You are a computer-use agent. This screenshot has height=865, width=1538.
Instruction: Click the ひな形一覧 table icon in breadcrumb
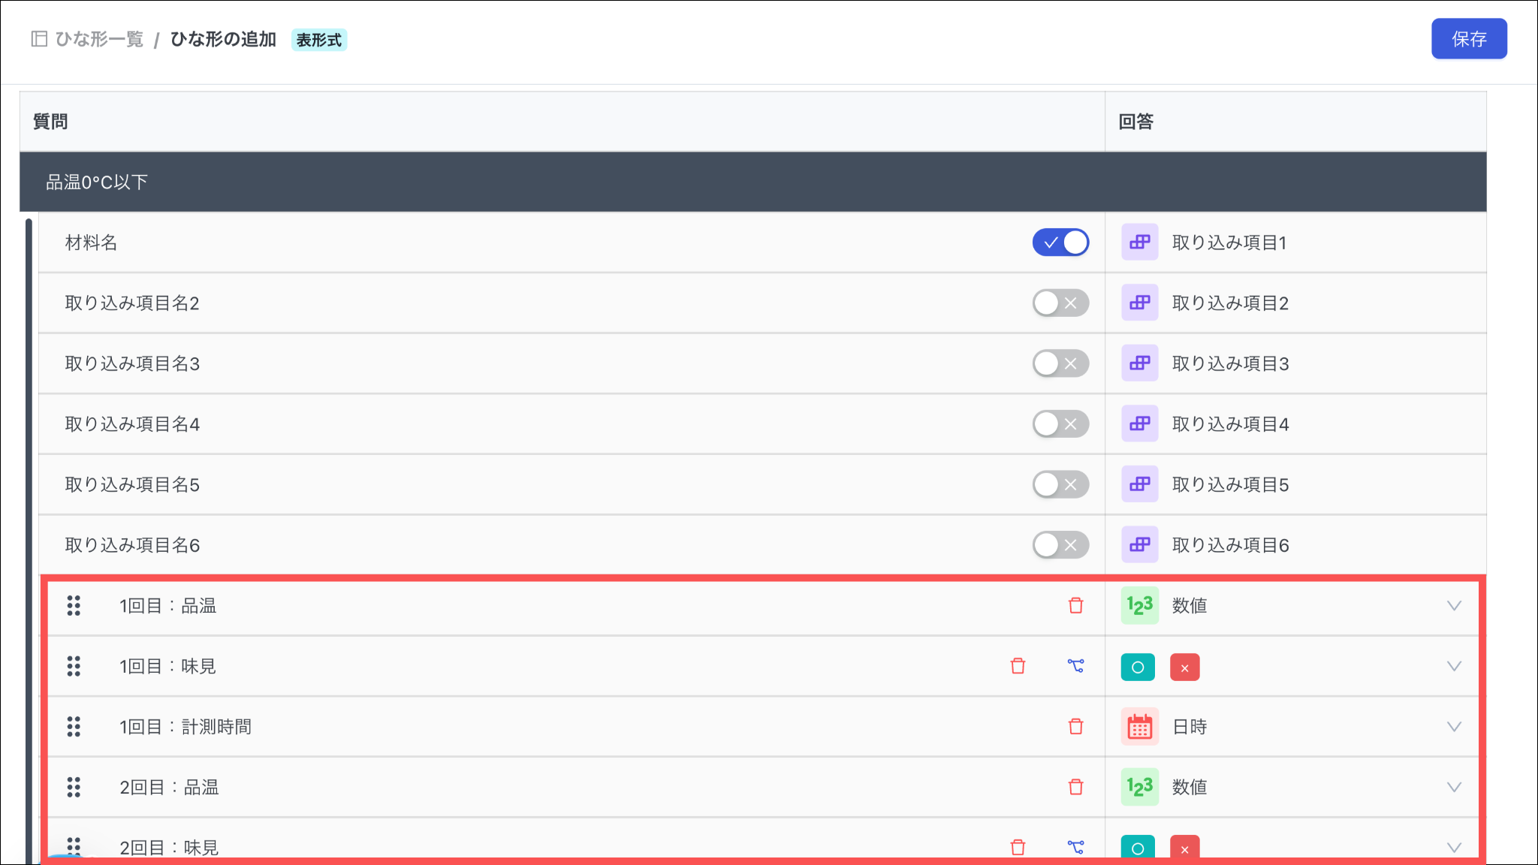[x=39, y=39]
